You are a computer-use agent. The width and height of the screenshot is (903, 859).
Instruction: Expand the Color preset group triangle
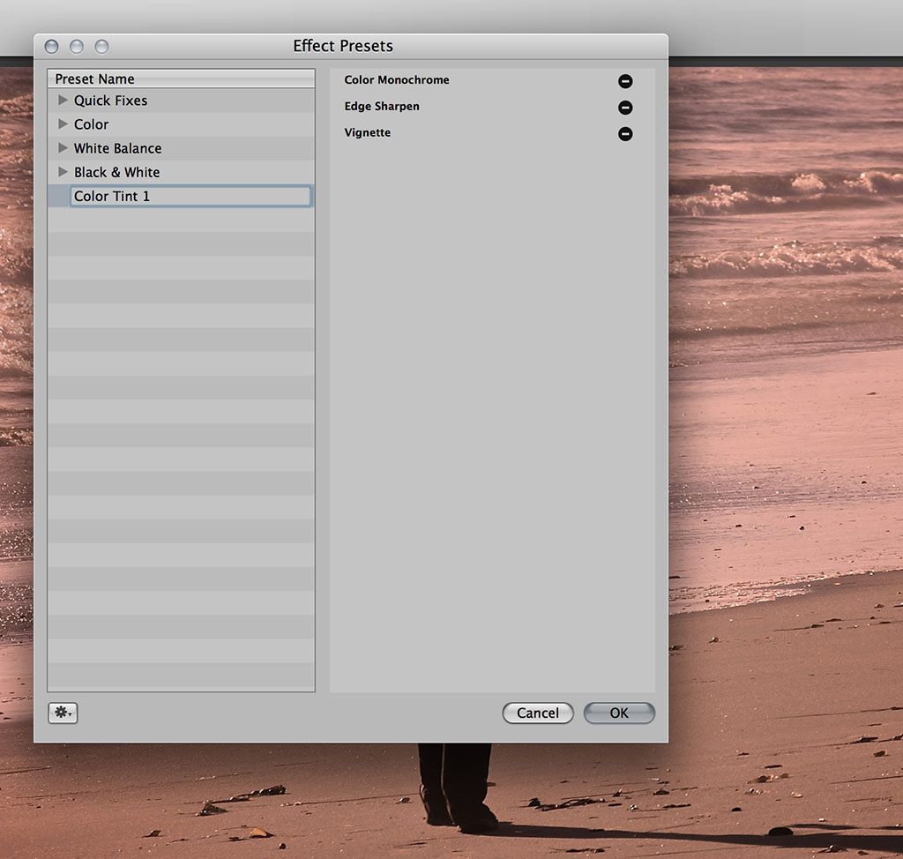coord(63,124)
